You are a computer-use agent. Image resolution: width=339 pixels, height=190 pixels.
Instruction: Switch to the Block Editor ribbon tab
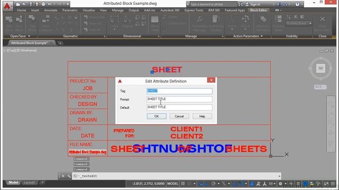pos(258,10)
